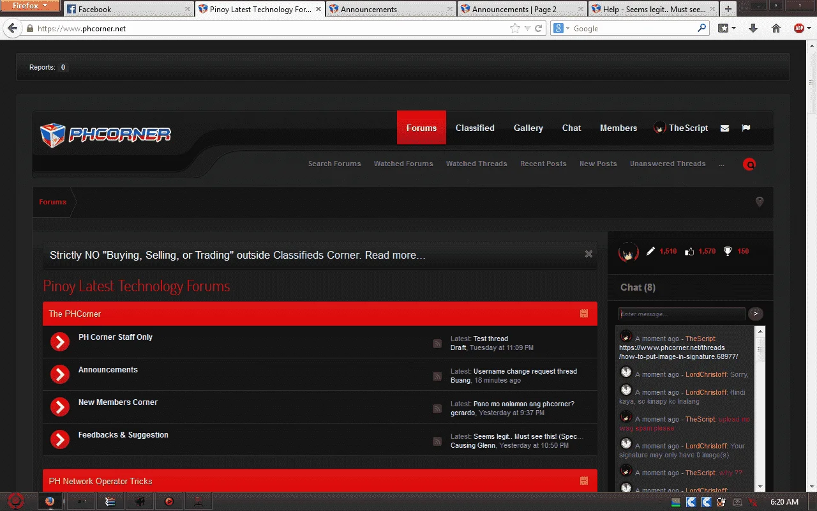Collapse the PH Network Operator Tricks category
The image size is (817, 511).
[x=584, y=481]
